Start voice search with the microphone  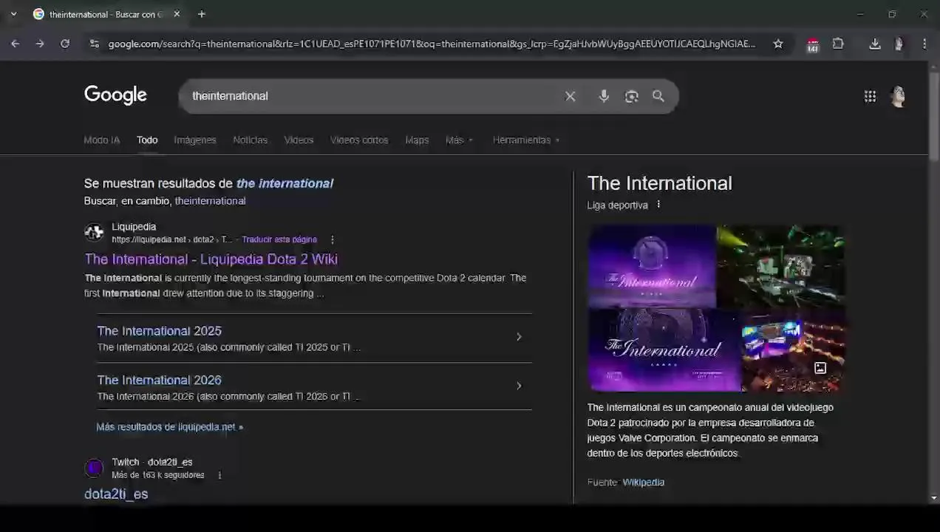(x=604, y=96)
